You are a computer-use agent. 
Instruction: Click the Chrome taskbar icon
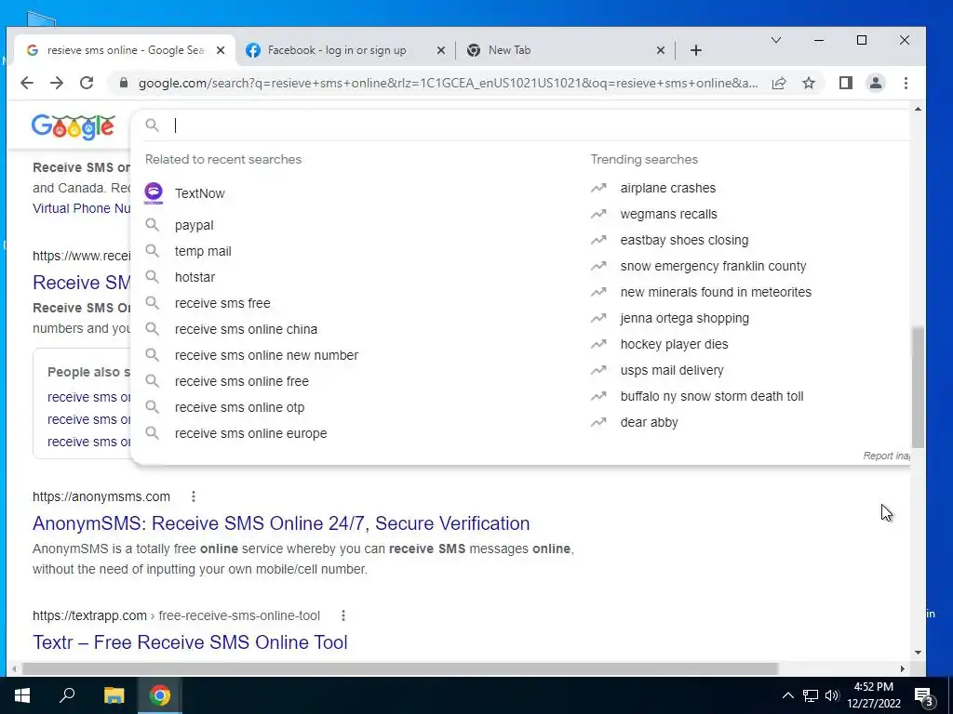coord(160,695)
